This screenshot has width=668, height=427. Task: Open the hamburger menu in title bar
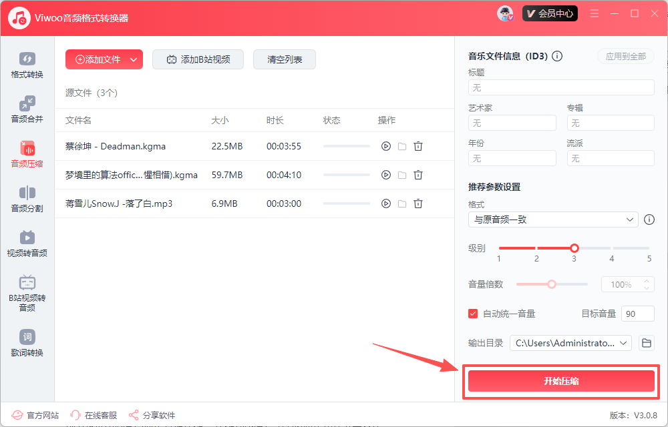pos(595,13)
